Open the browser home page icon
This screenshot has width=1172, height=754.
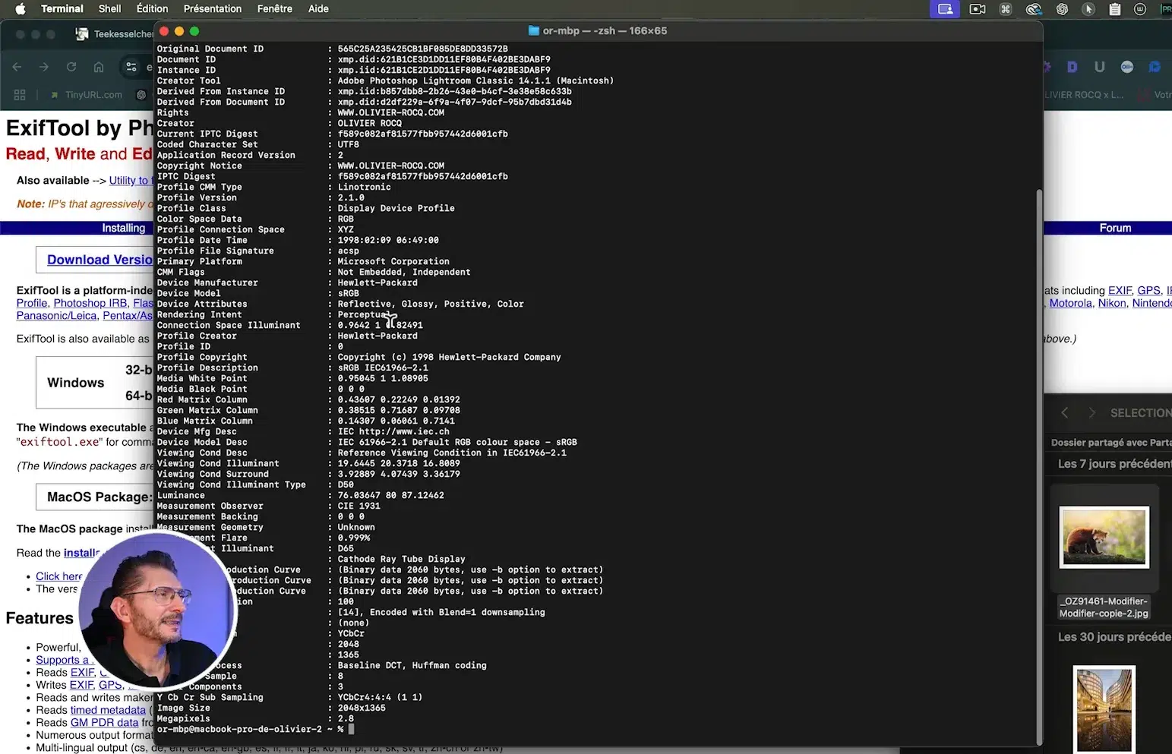pyautogui.click(x=99, y=67)
